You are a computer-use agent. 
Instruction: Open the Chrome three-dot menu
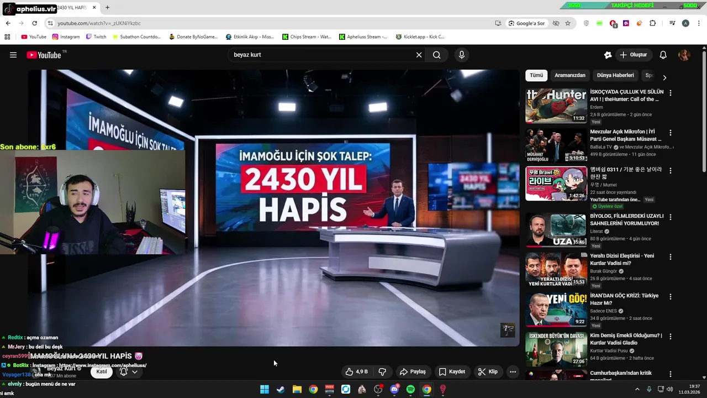[698, 23]
